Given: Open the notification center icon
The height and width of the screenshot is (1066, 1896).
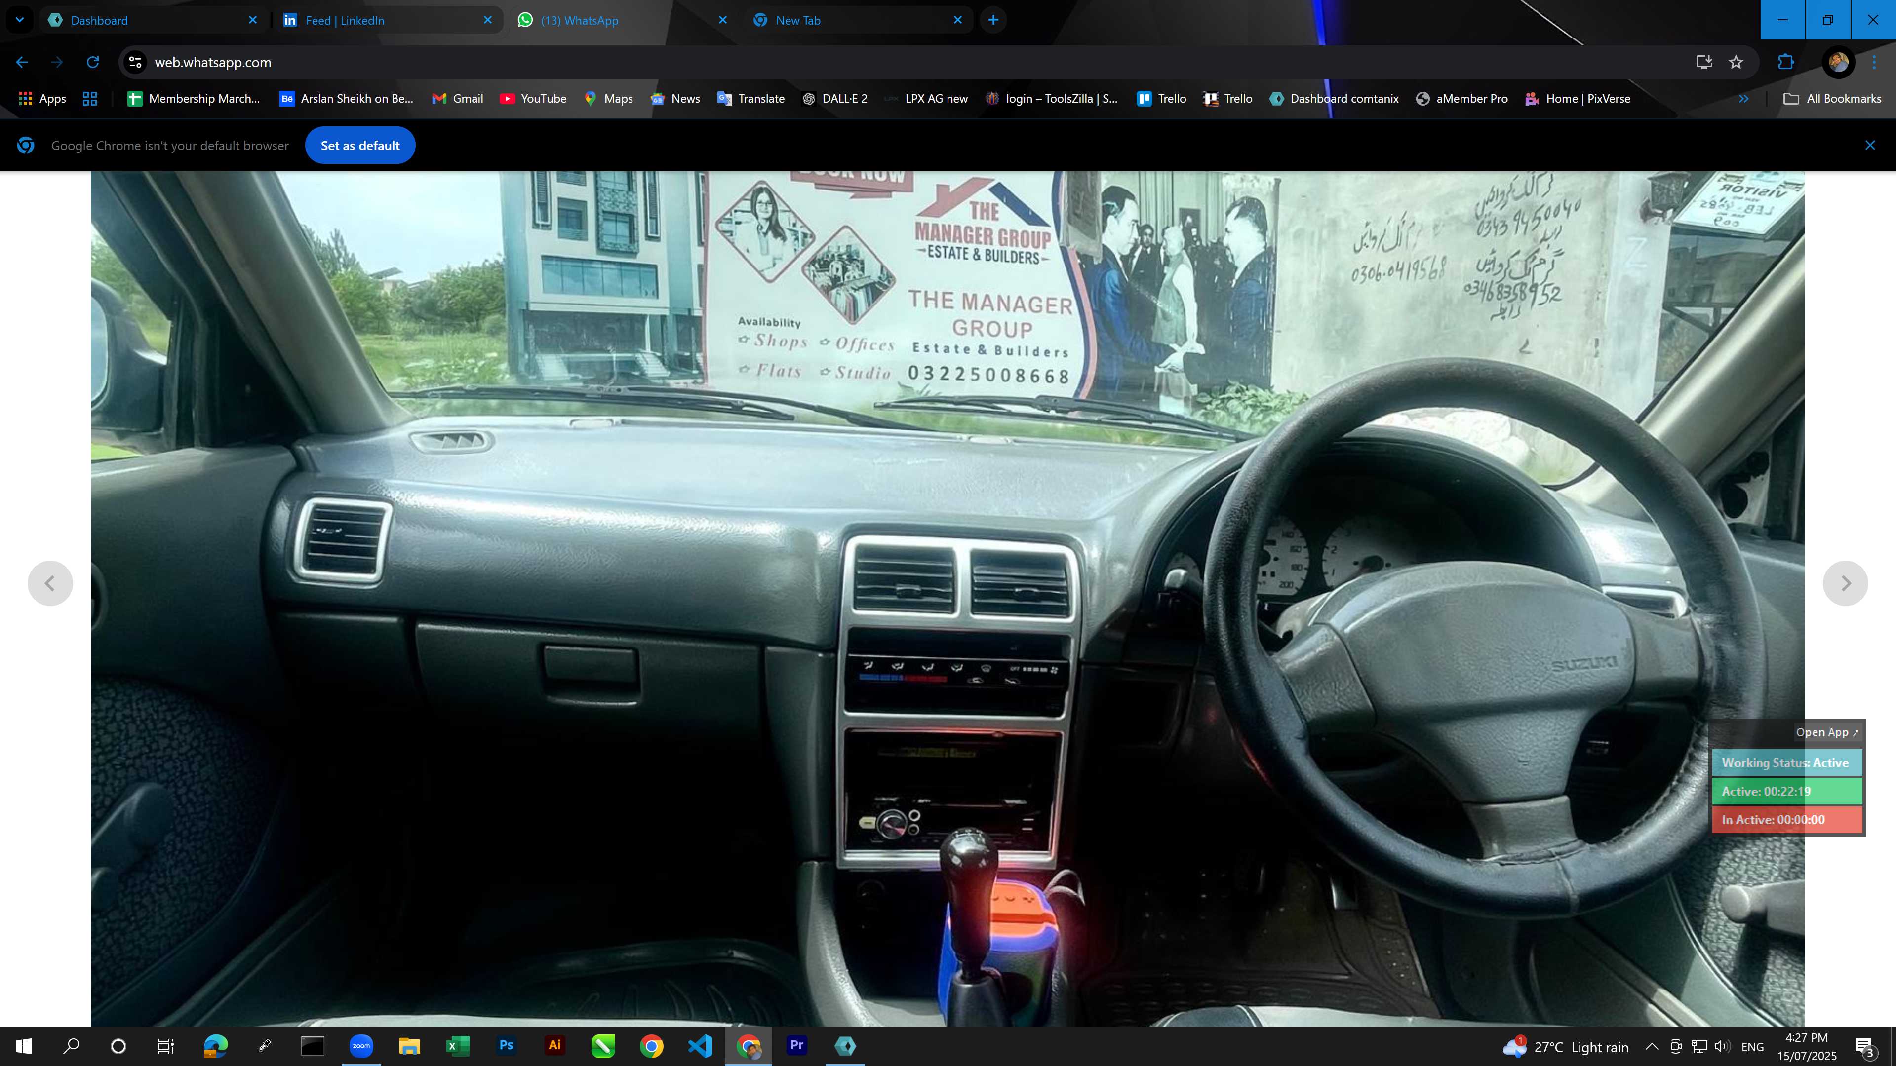Looking at the screenshot, I should tap(1866, 1046).
